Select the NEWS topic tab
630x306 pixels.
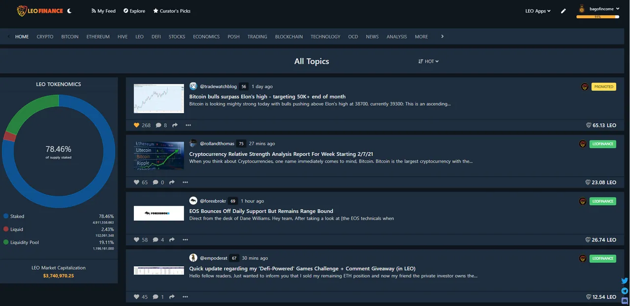pyautogui.click(x=372, y=36)
